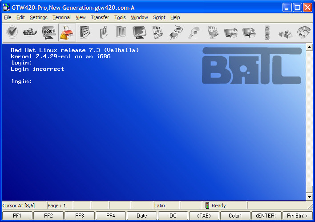
Task: Click the traffic light Ready status icon
Action: pyautogui.click(x=207, y=206)
